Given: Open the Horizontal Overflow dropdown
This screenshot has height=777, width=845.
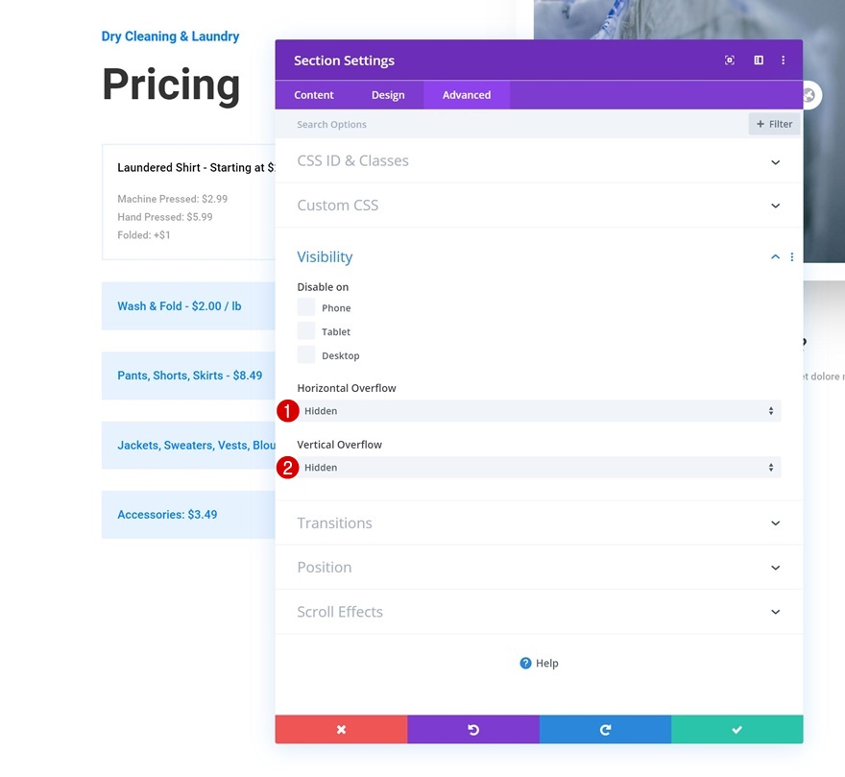Looking at the screenshot, I should (x=539, y=411).
